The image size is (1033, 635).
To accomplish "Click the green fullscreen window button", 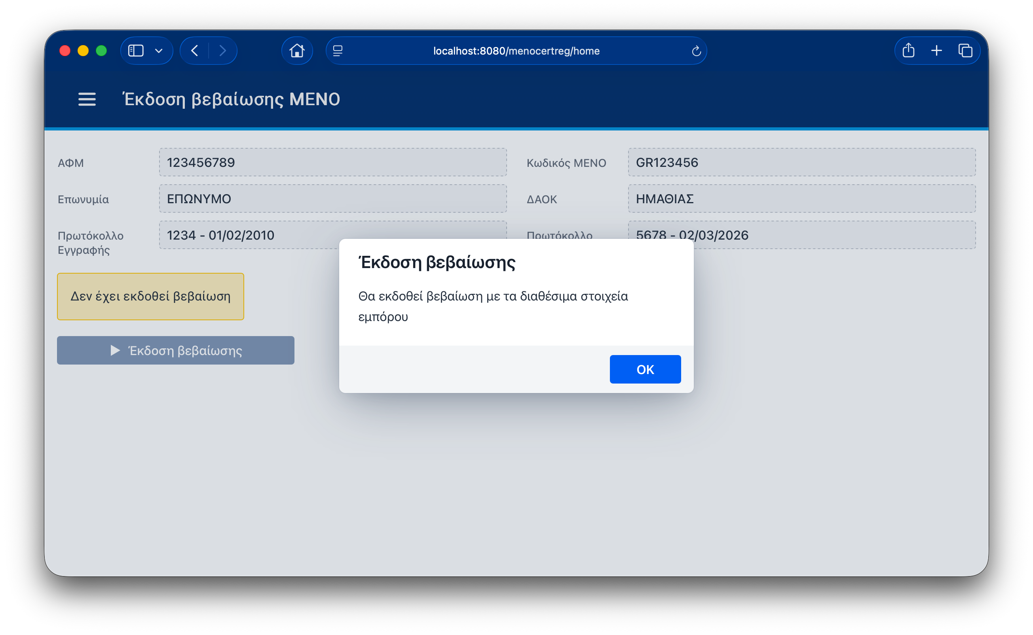I will (101, 51).
